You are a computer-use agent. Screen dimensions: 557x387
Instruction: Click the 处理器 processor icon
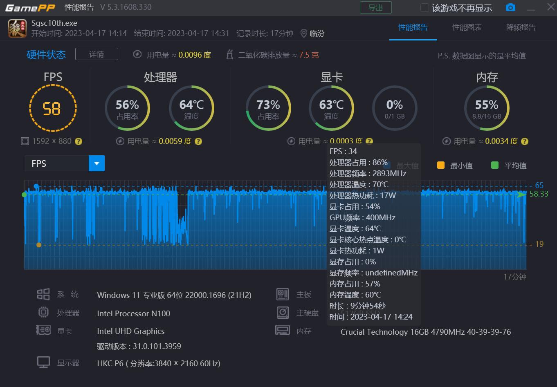tap(44, 312)
